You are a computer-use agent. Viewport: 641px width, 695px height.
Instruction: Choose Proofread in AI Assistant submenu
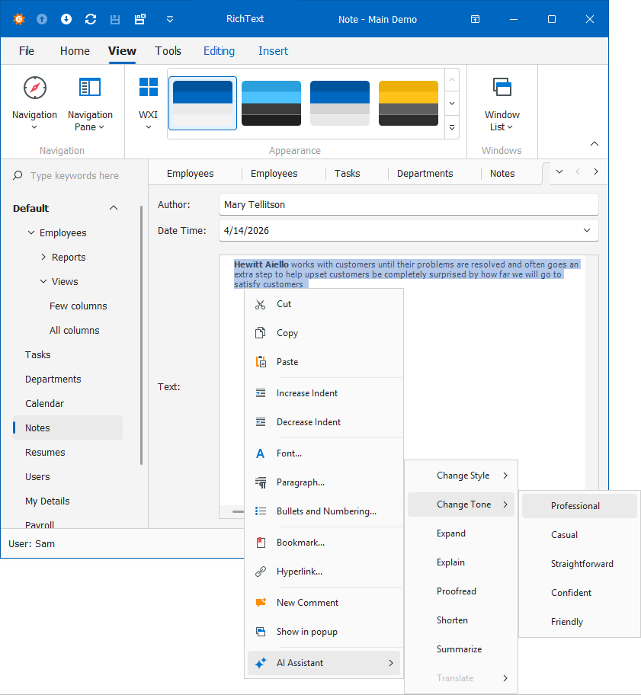(x=461, y=591)
